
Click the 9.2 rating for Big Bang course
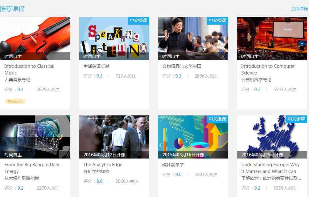tap(20, 188)
